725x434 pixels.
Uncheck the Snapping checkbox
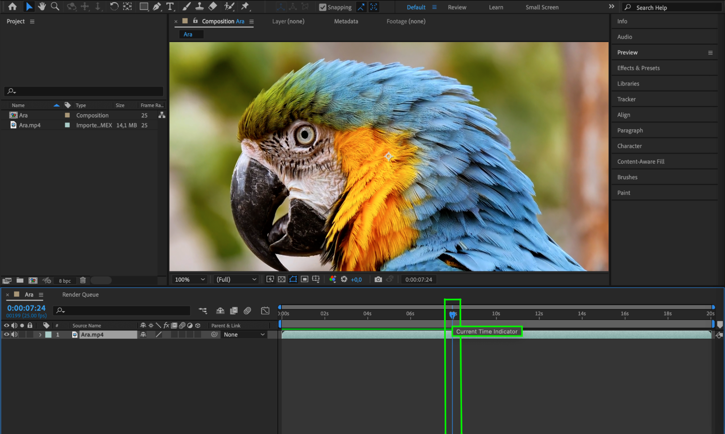tap(322, 7)
